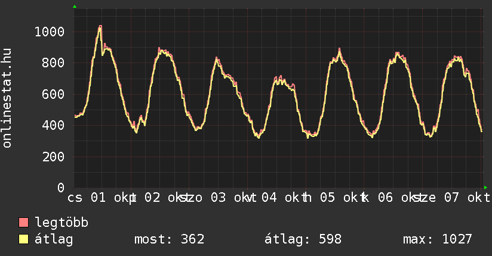Click the 'átlag: 598' average value
Viewport: 492px width, 256px height.
pos(303,239)
